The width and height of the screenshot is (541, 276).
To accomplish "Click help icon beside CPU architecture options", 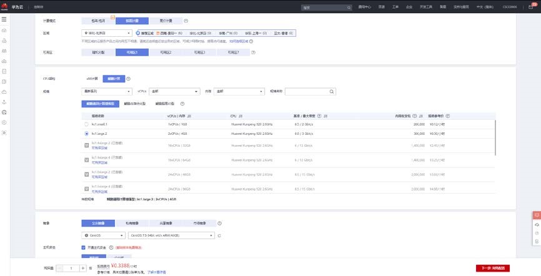I will click(128, 79).
